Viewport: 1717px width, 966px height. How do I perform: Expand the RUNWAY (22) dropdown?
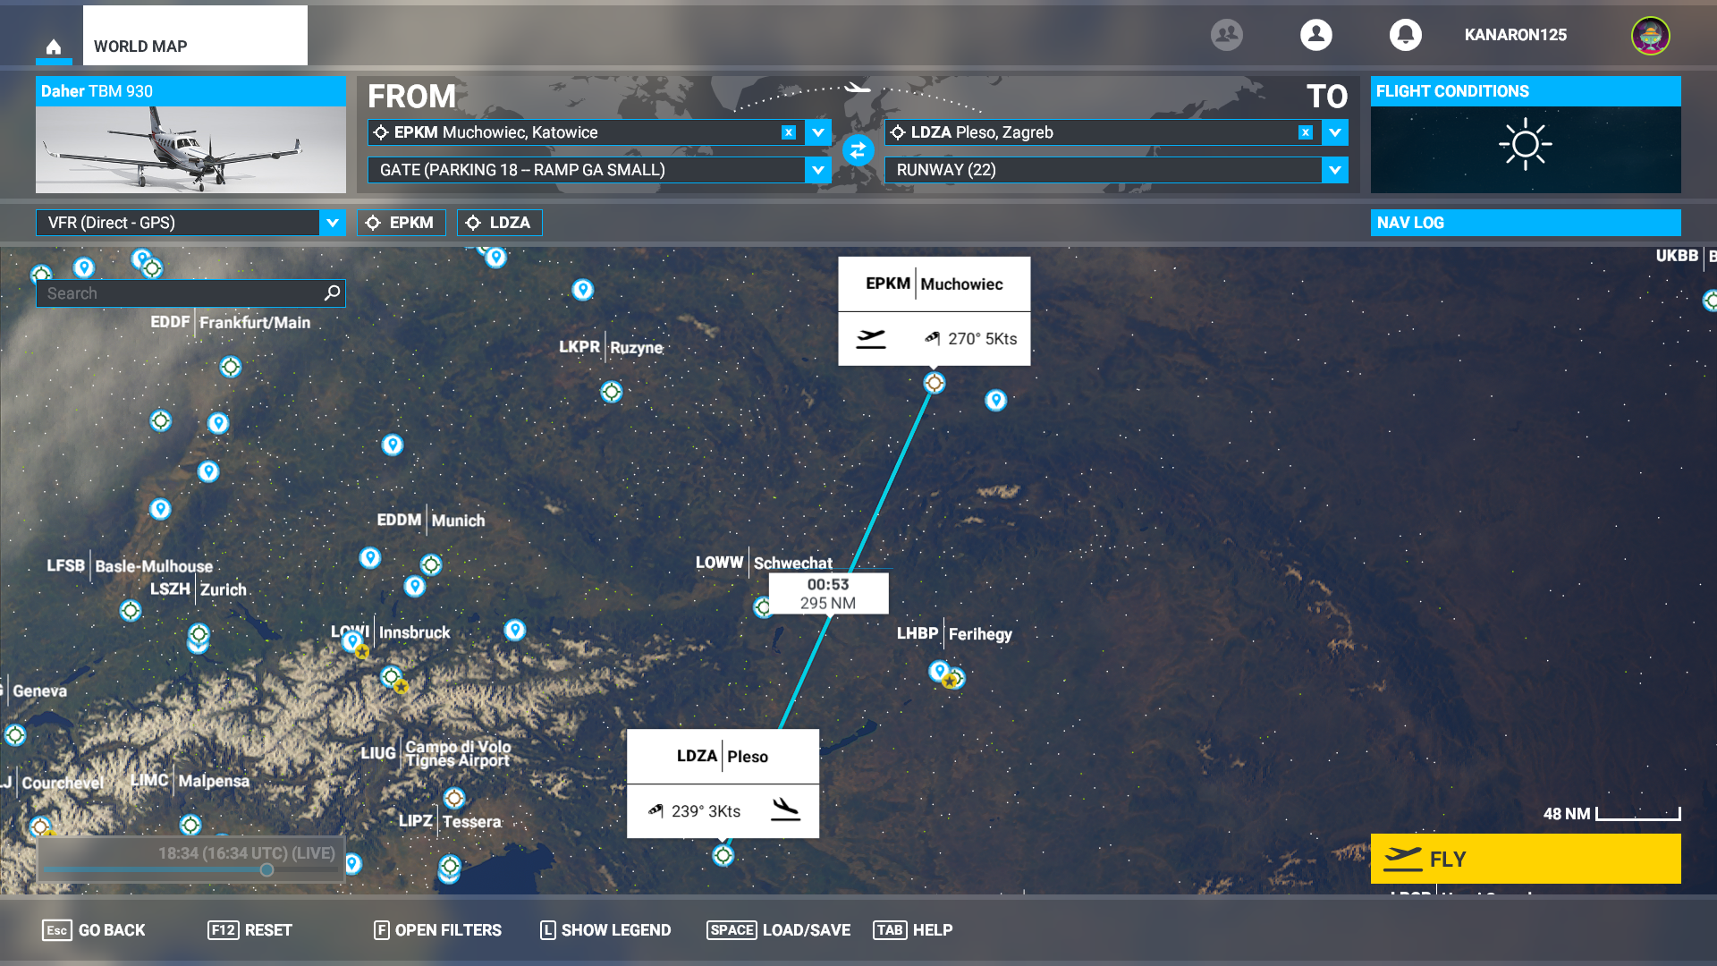(1334, 170)
